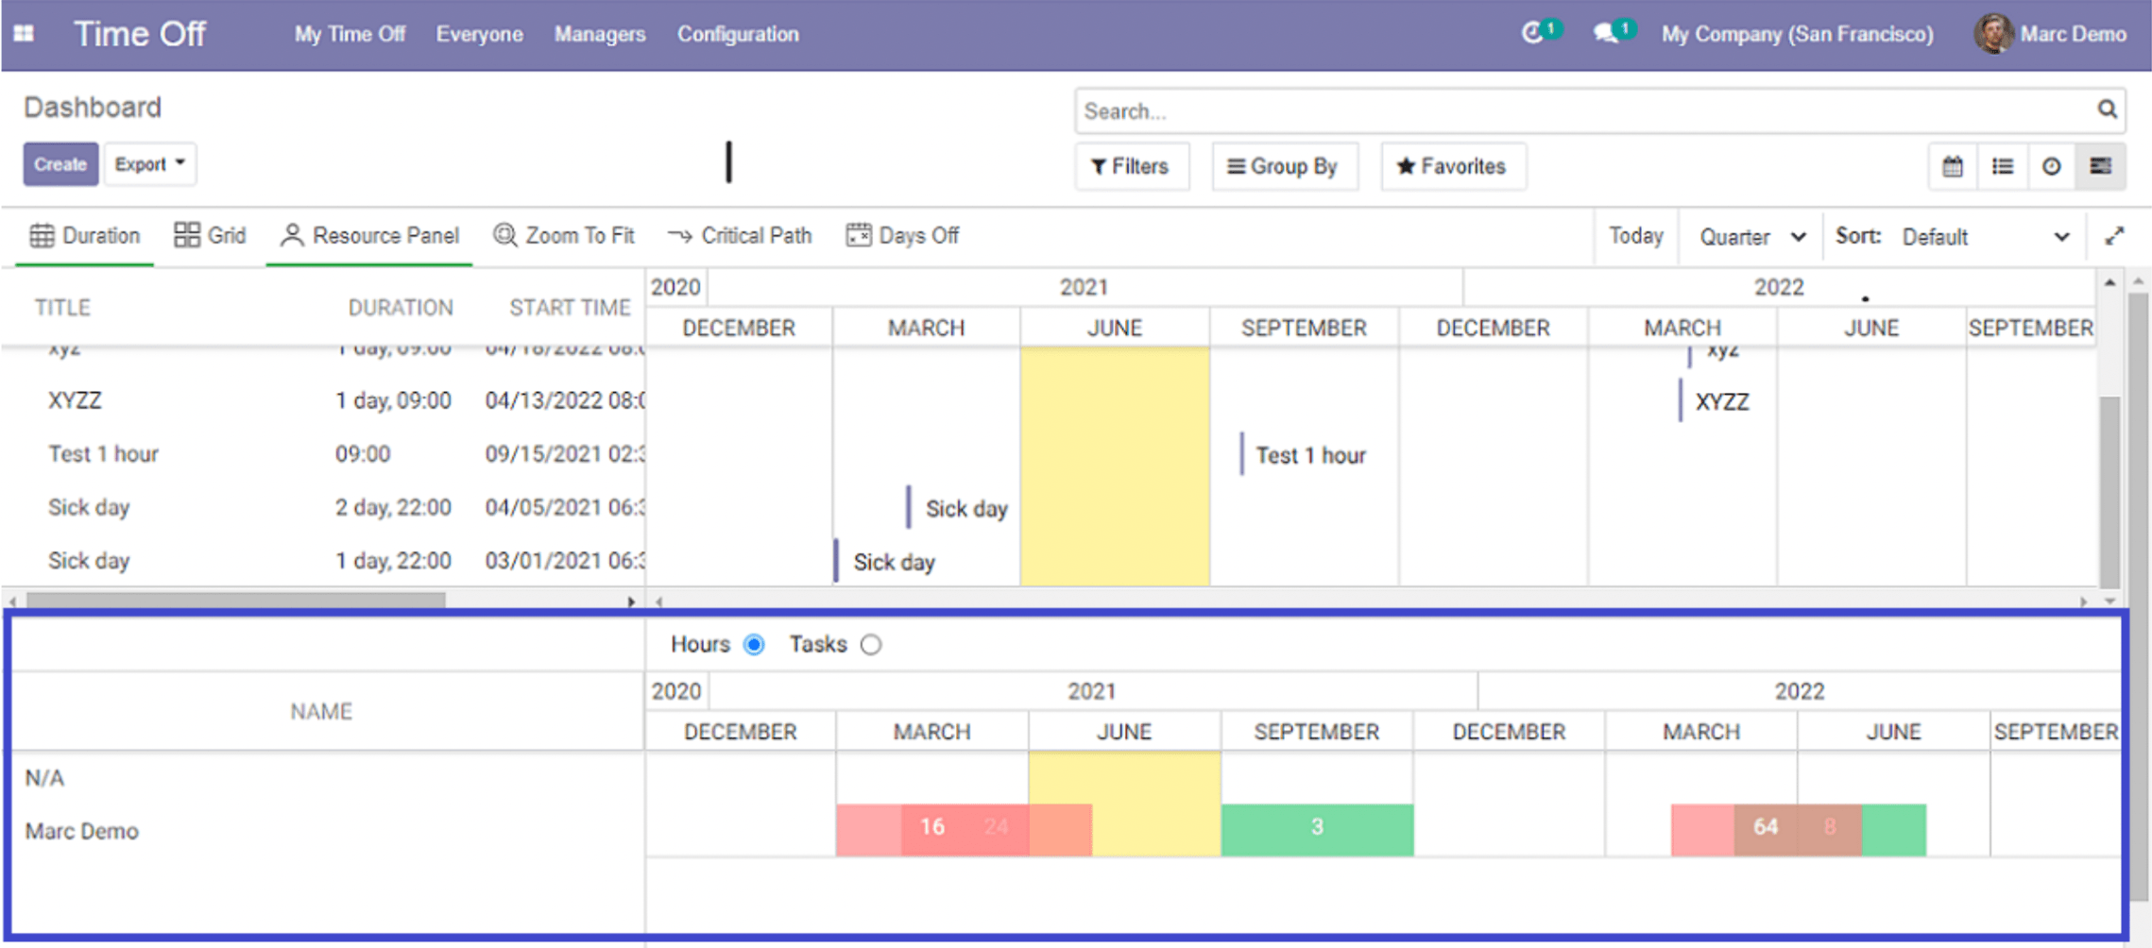Image resolution: width=2152 pixels, height=948 pixels.
Task: Open the Managers menu
Action: [x=600, y=35]
